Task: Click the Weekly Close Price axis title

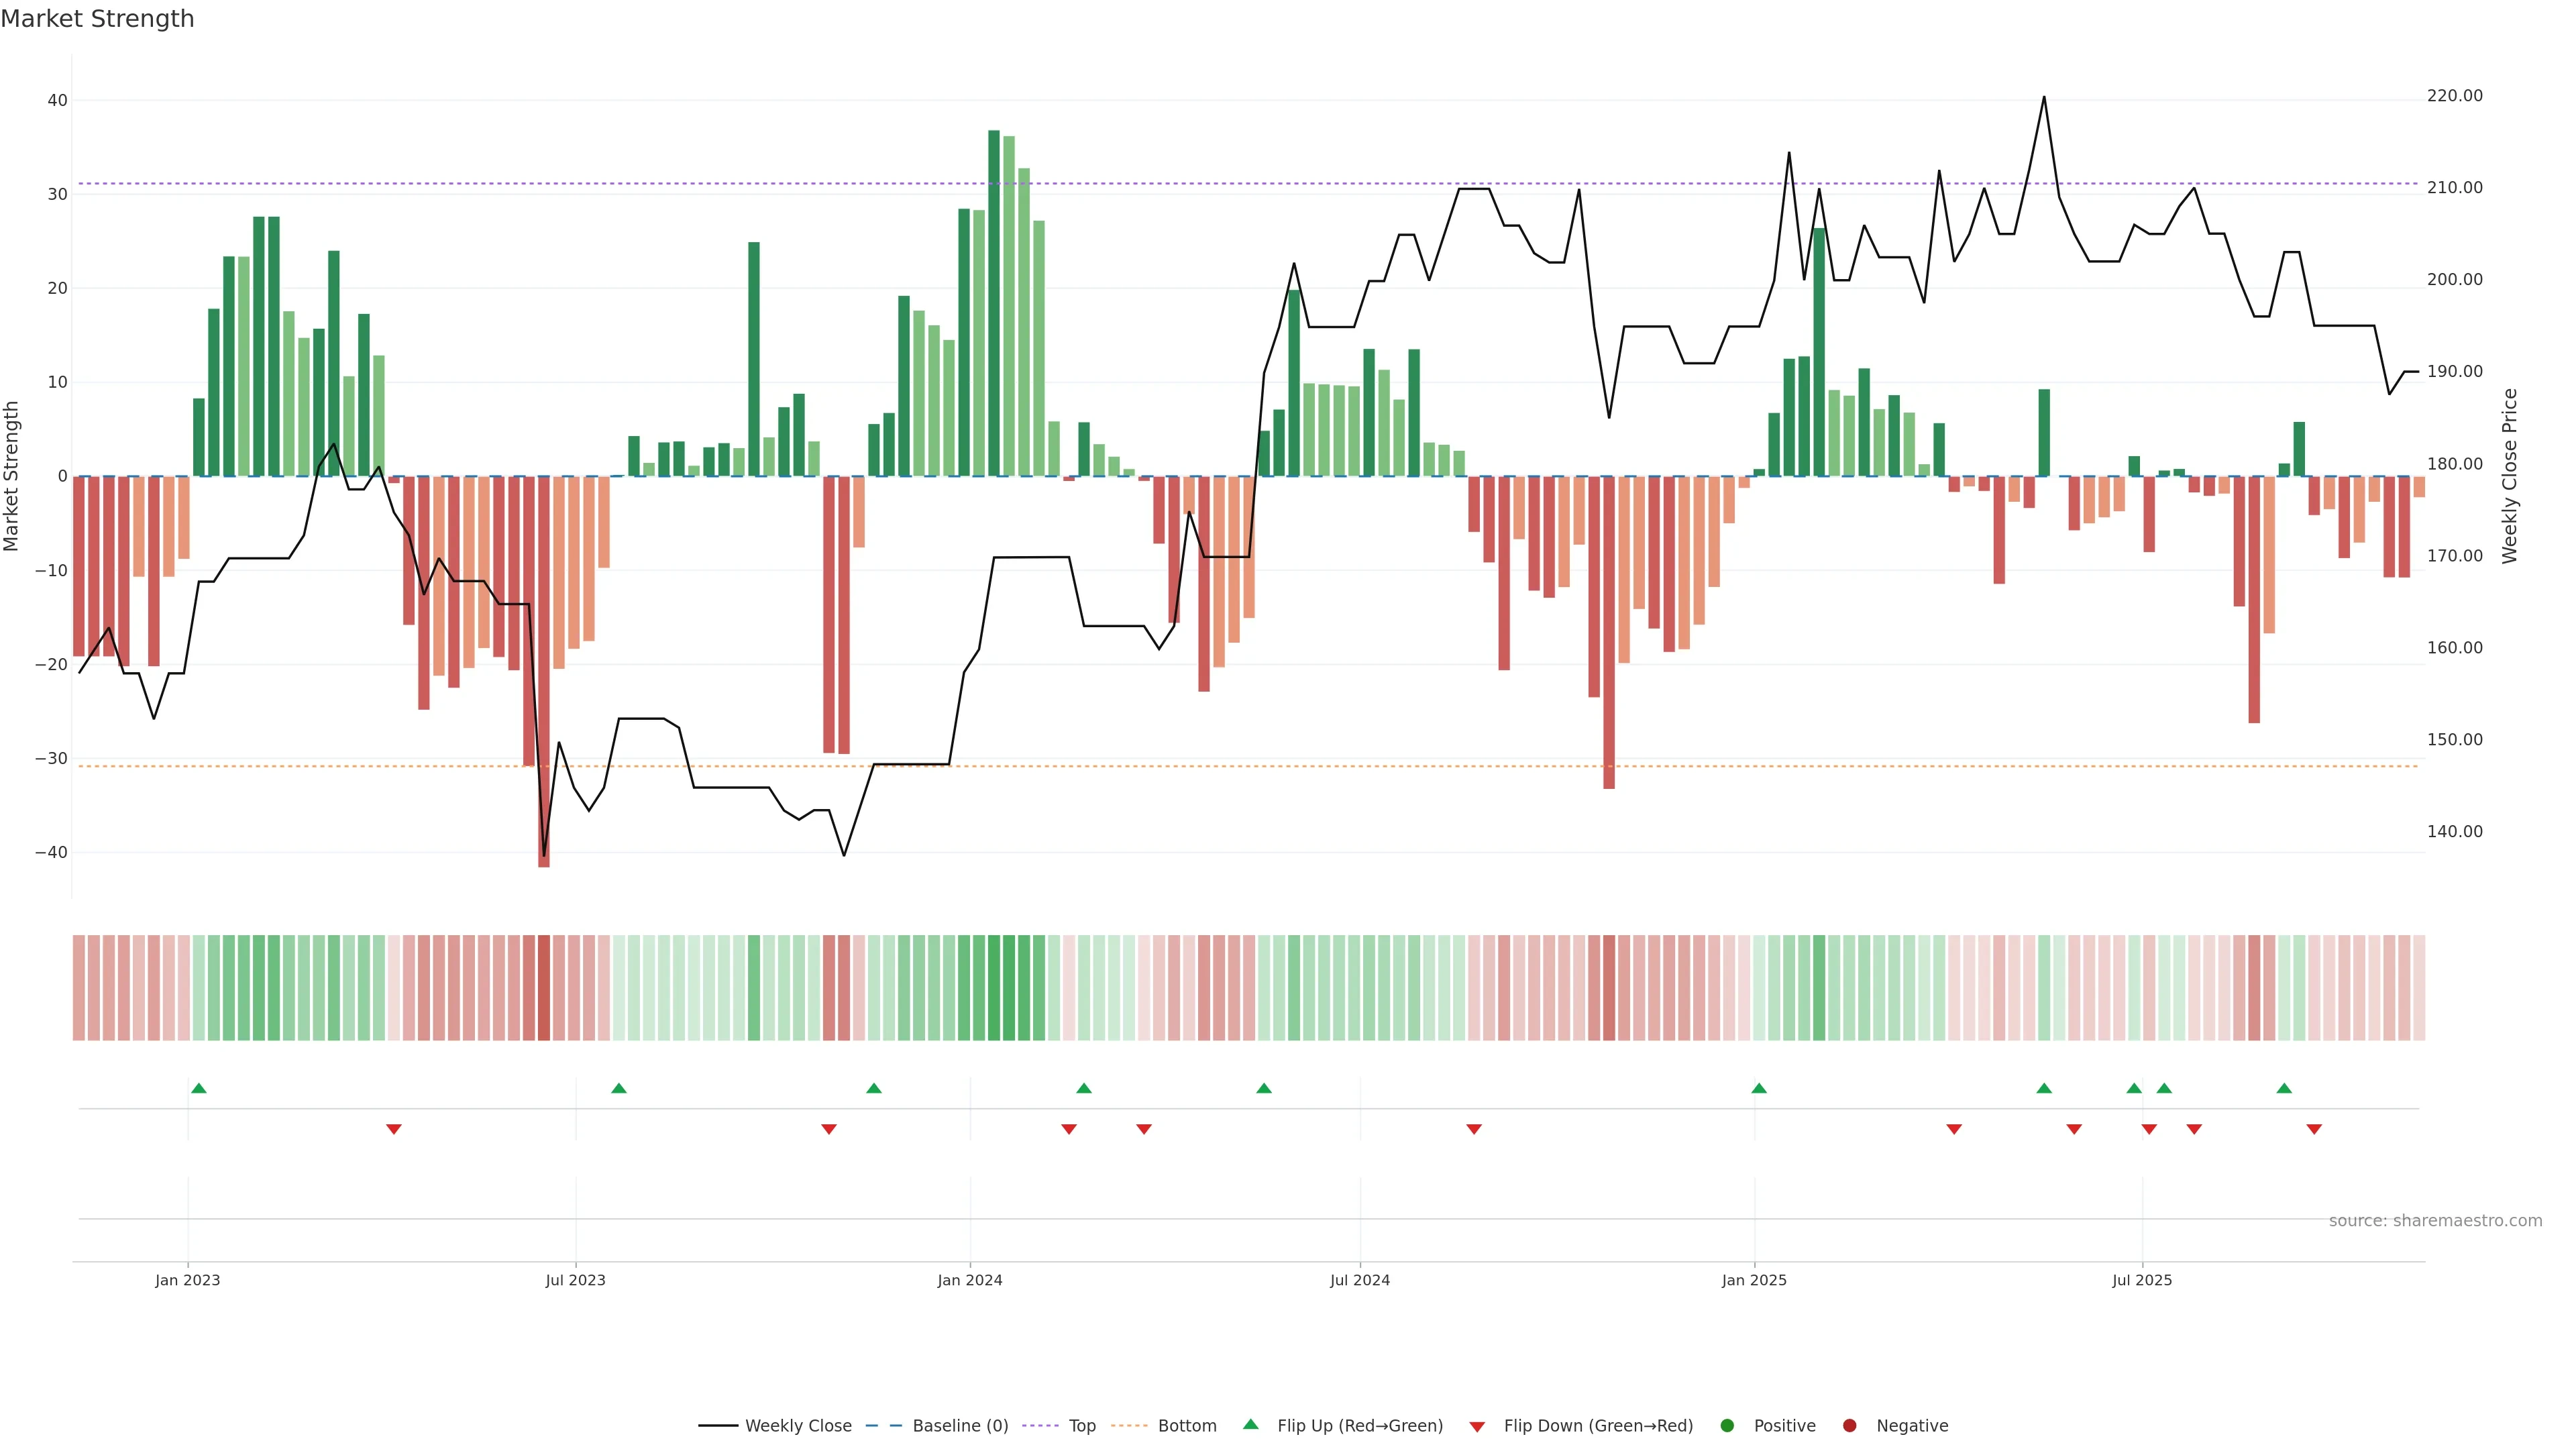Action: click(x=2510, y=476)
